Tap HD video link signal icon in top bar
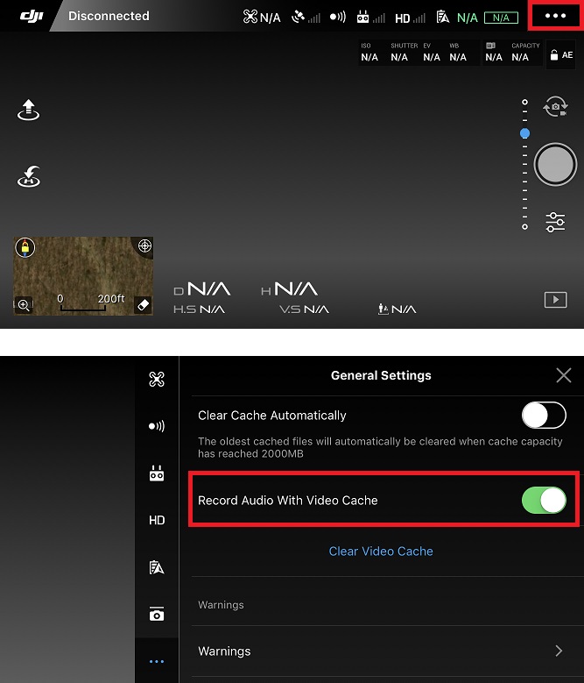The image size is (584, 683). [x=410, y=18]
